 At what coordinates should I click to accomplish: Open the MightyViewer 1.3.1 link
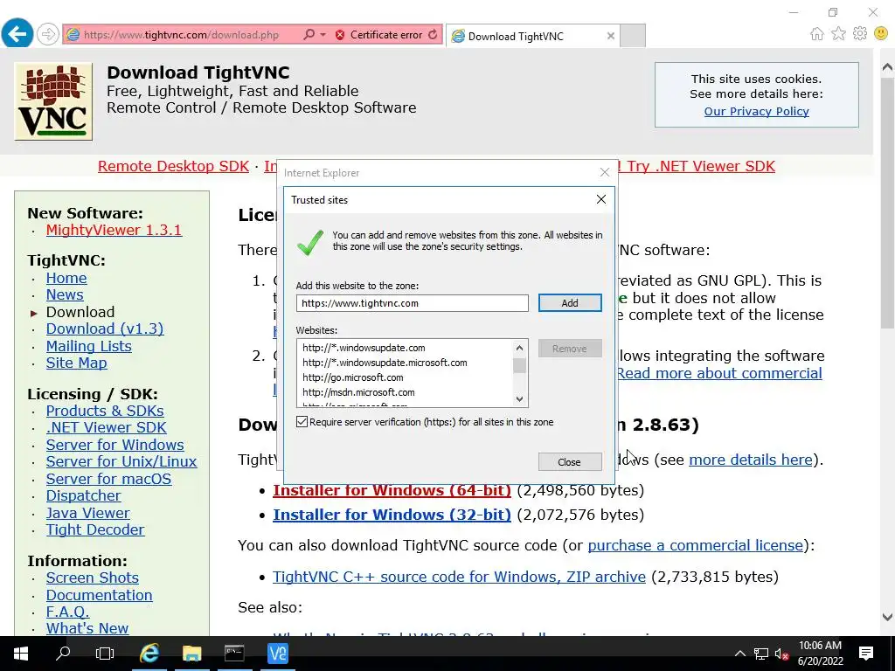(x=114, y=230)
